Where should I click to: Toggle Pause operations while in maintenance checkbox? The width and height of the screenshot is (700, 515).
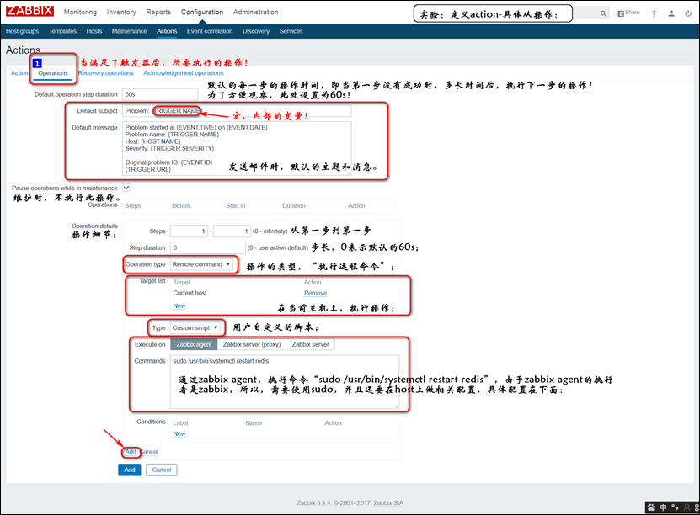[126, 188]
